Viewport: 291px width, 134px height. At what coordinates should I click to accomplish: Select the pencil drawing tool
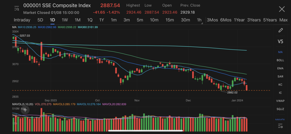click(280, 30)
